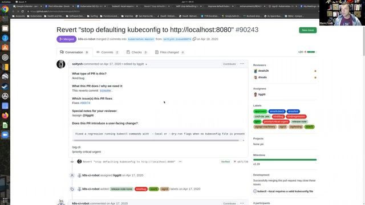Open the deads2k reviewer avatar
The height and width of the screenshot is (205, 365).
click(255, 71)
